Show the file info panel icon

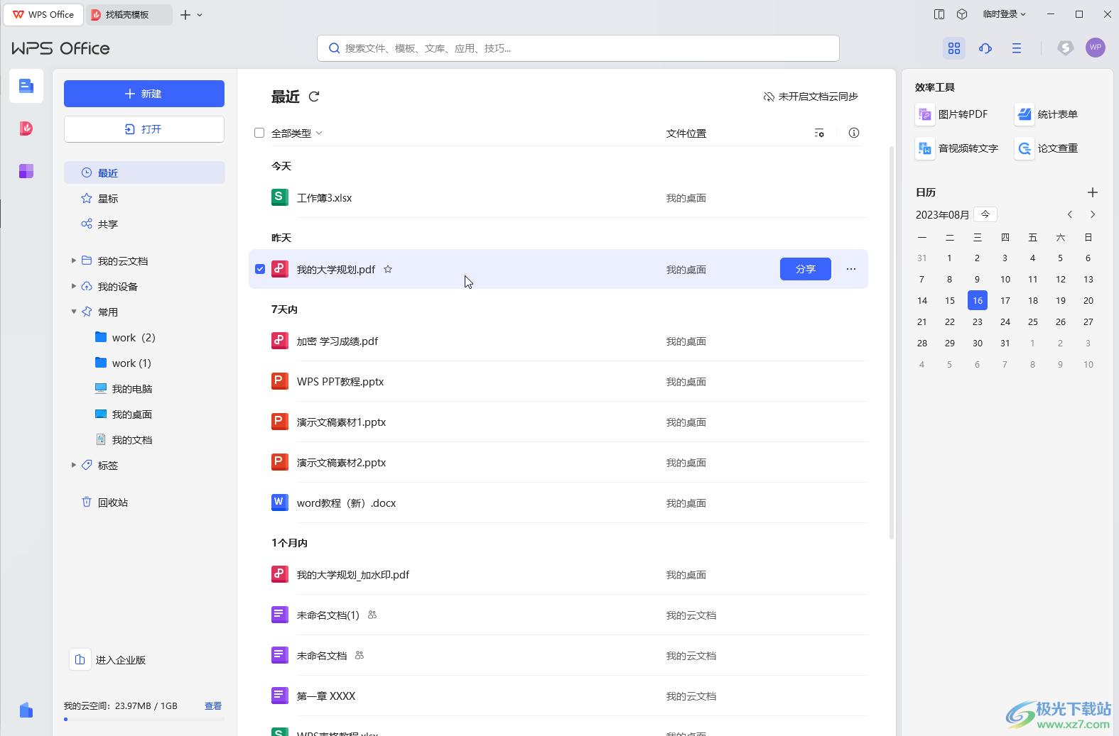854,133
